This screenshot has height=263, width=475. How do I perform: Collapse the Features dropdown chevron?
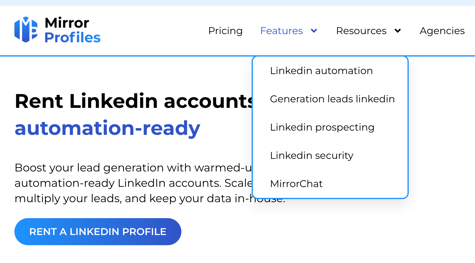tap(314, 31)
